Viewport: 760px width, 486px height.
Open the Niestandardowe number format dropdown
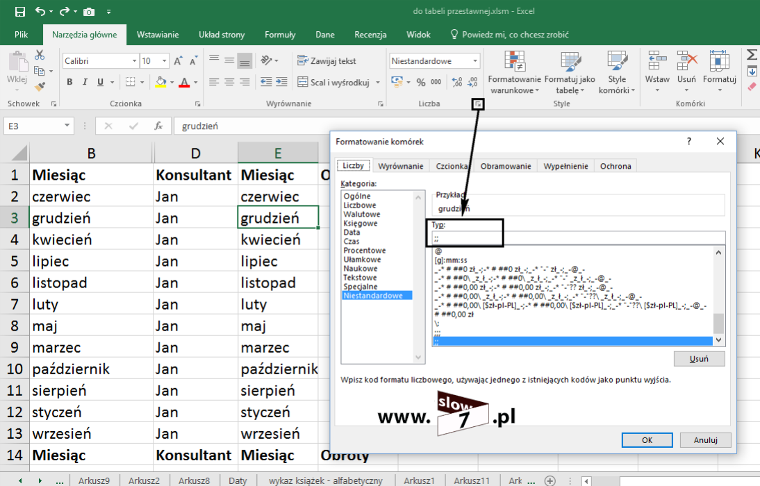pos(475,61)
